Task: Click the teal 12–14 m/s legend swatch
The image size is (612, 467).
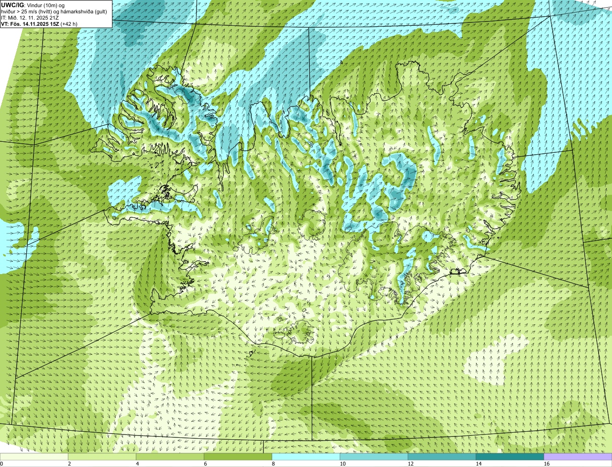Action: [442, 456]
